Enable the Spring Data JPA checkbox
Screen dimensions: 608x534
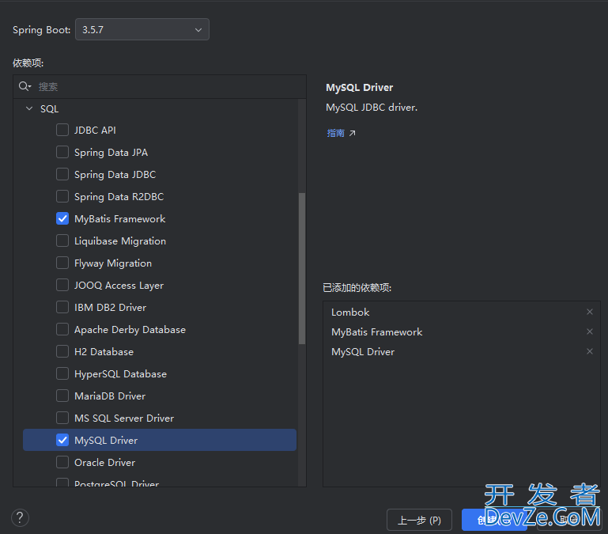pyautogui.click(x=62, y=152)
